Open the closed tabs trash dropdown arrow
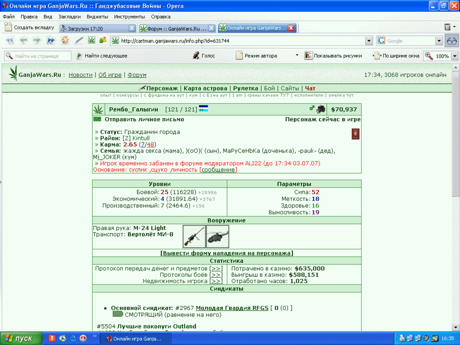460x345 pixels. [455, 27]
